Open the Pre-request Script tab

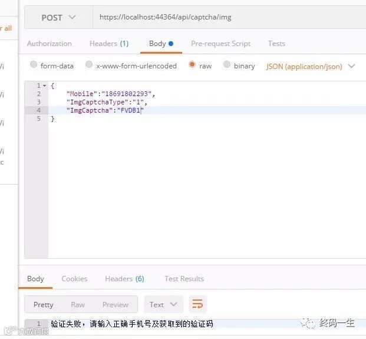[x=220, y=44]
